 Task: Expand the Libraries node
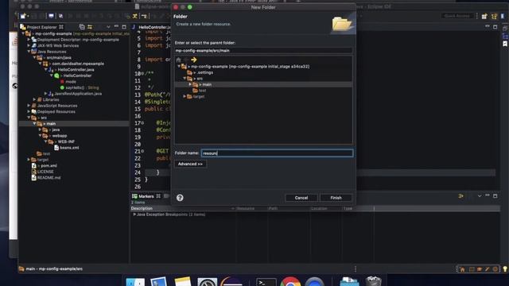(34, 99)
